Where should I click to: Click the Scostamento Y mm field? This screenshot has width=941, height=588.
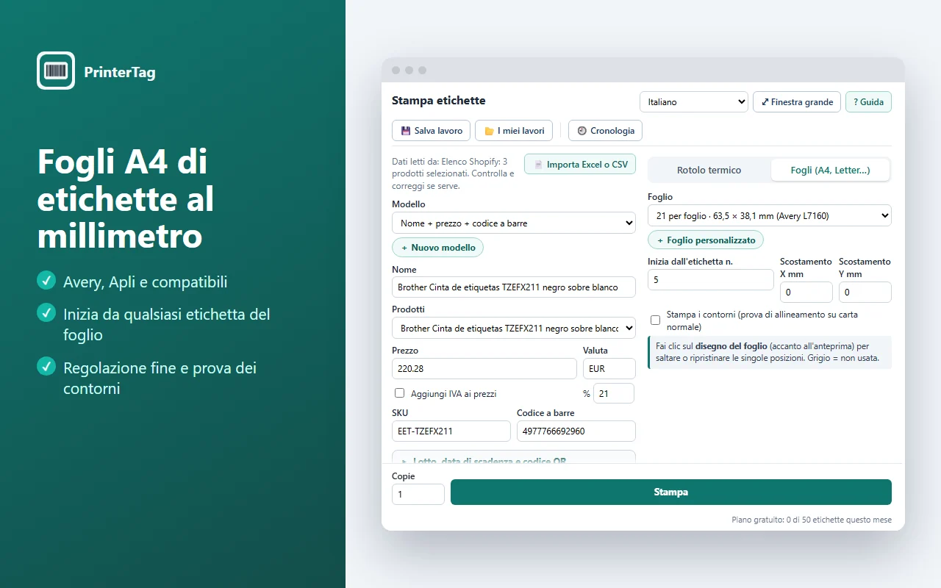[x=865, y=293]
